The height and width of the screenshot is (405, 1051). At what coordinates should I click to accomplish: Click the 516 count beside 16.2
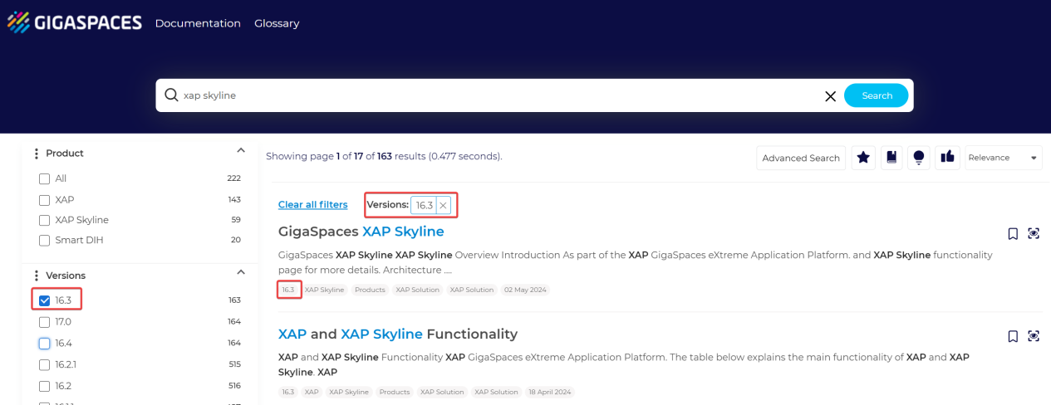[234, 386]
